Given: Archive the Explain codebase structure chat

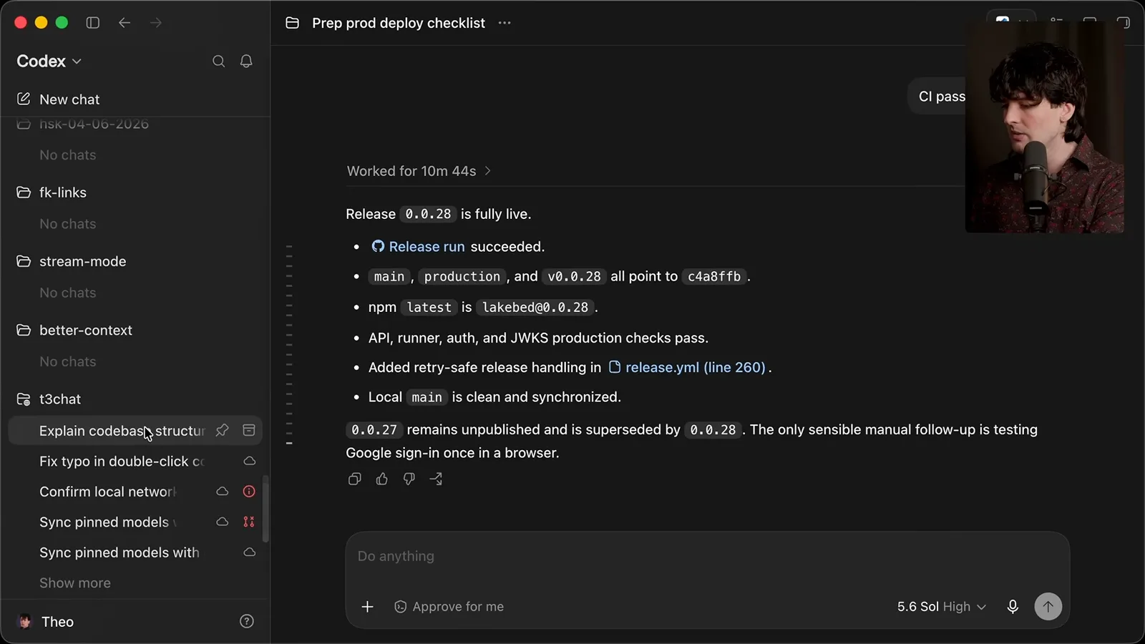Looking at the screenshot, I should pyautogui.click(x=249, y=430).
